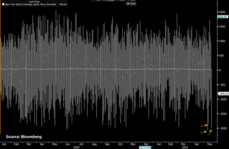Click the Oct label on the time axis

(x=120, y=144)
